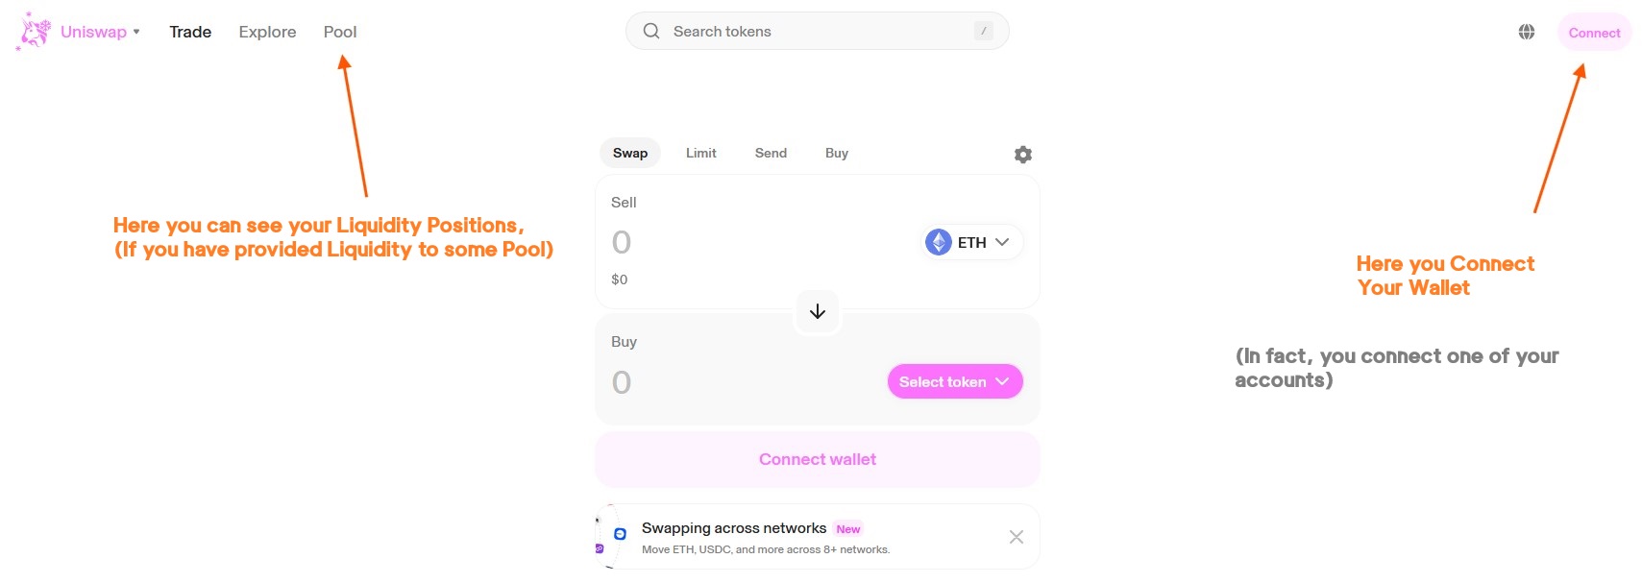Image resolution: width=1642 pixels, height=583 pixels.
Task: Click the ETH token logo
Action: (938, 242)
